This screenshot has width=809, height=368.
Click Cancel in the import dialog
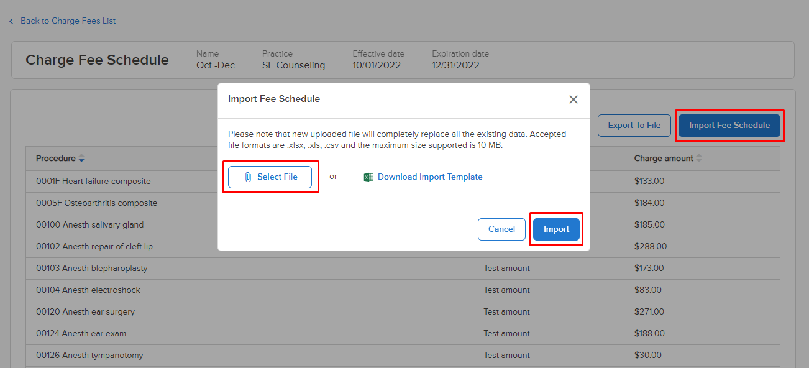[501, 229]
